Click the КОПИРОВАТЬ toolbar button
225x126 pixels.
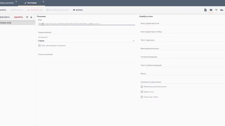[17, 10]
